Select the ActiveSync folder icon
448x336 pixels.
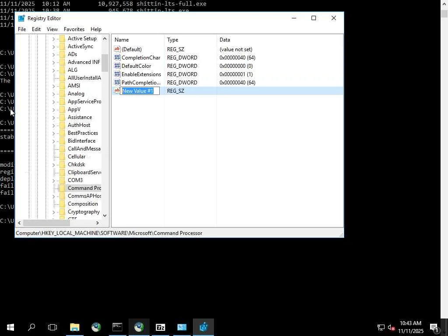tap(62, 46)
